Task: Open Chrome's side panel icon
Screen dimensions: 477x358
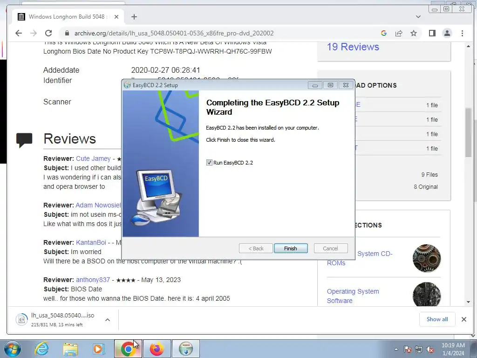Action: click(432, 33)
